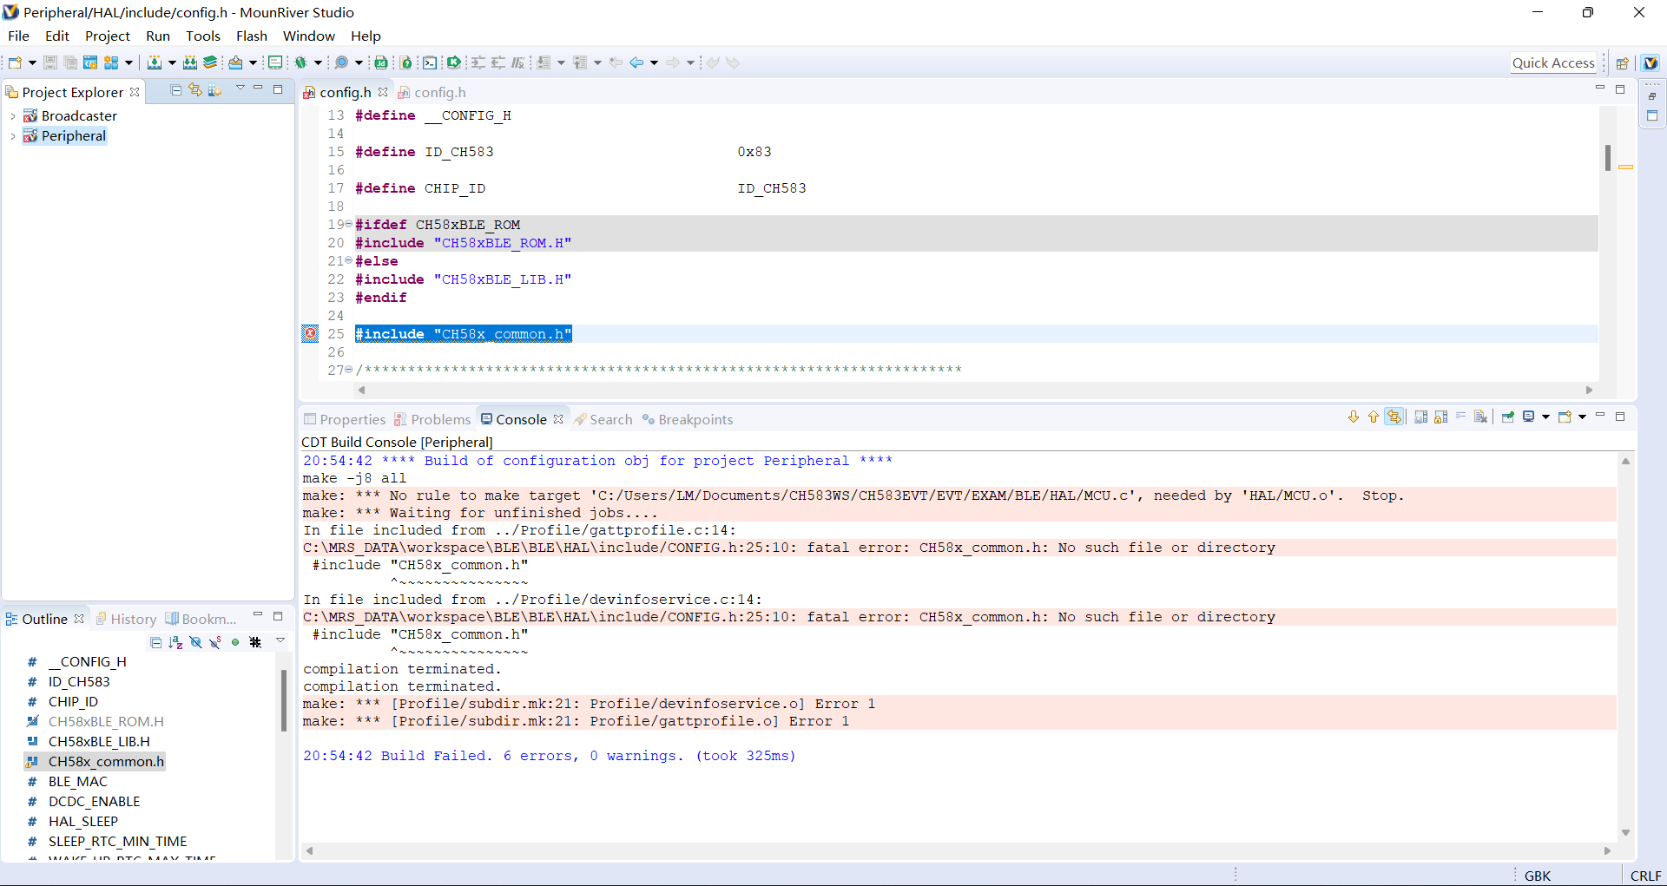
Task: Click the Save toolbar icon
Action: pyautogui.click(x=50, y=62)
